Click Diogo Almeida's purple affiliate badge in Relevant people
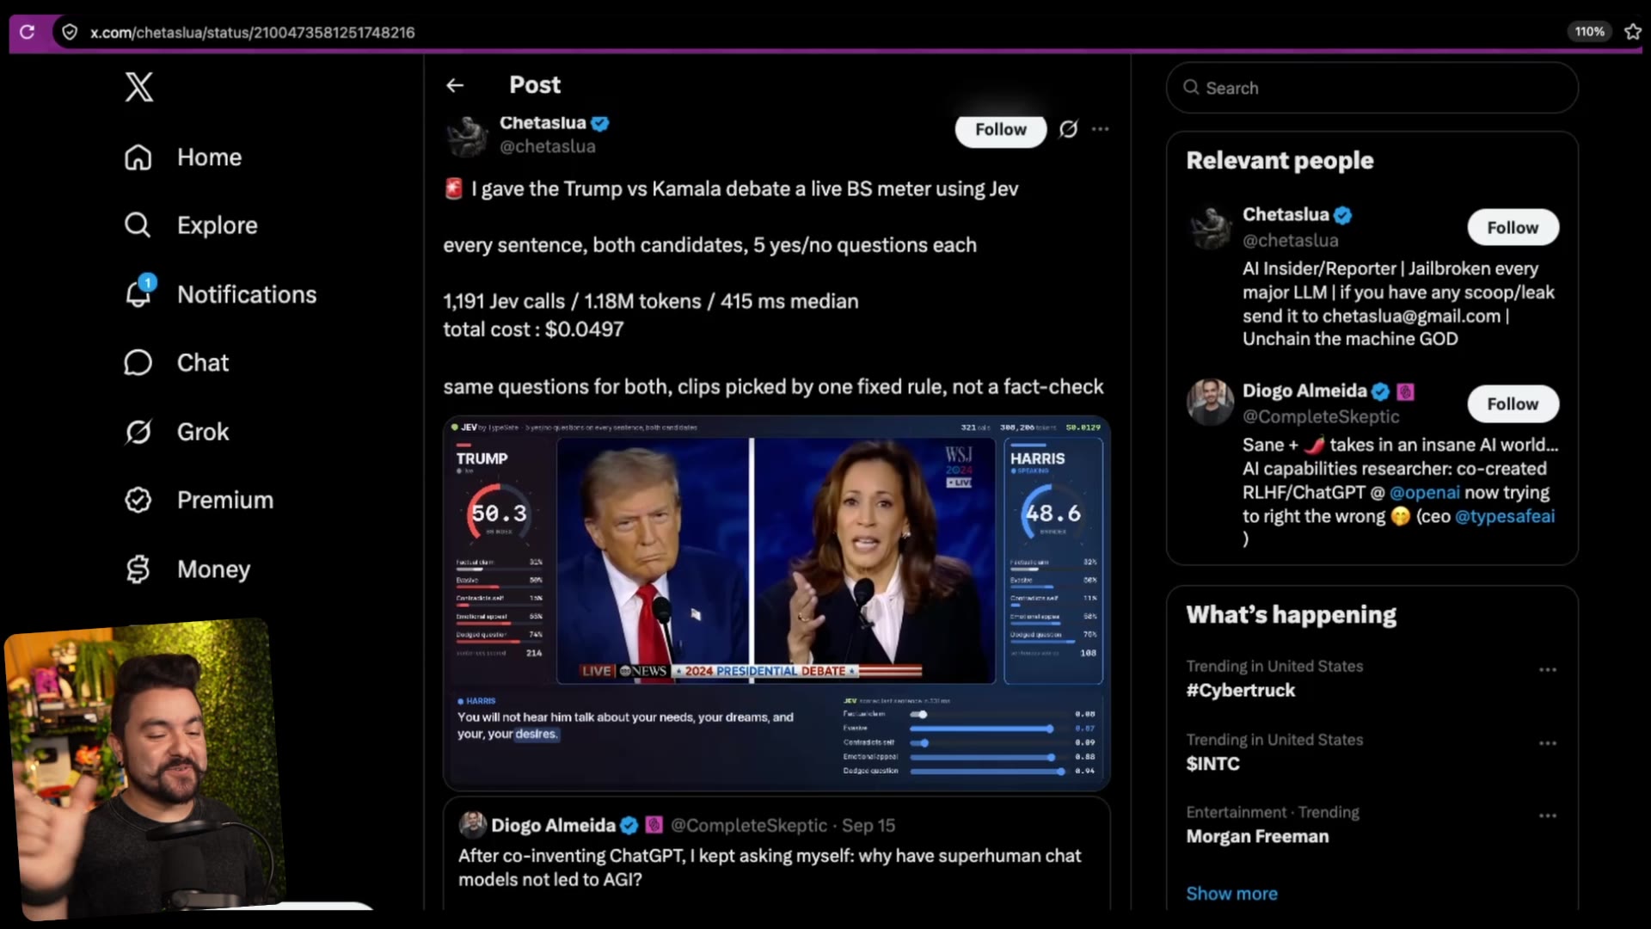This screenshot has width=1651, height=929. click(x=1405, y=391)
